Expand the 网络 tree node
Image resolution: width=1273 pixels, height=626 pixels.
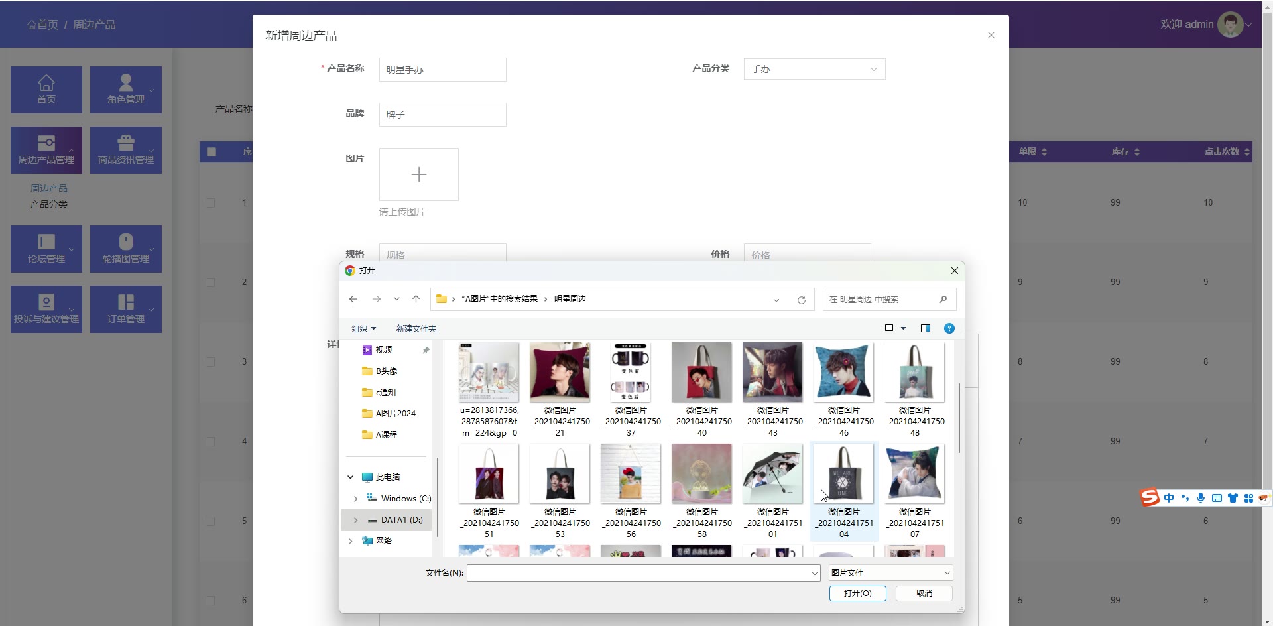point(350,541)
